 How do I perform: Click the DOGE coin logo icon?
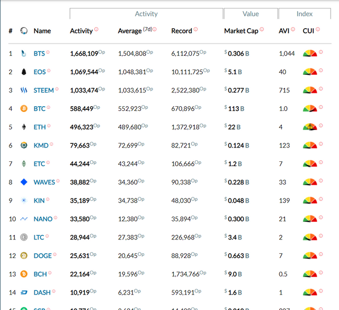(x=24, y=256)
